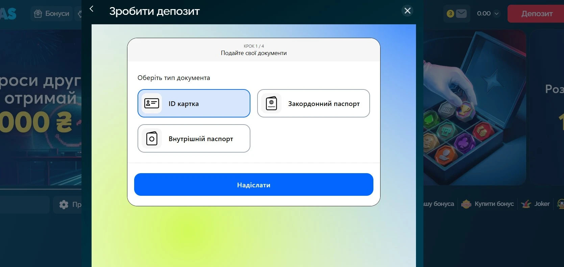564x267 pixels.
Task: Select the ID картка document type
Action: [x=194, y=103]
